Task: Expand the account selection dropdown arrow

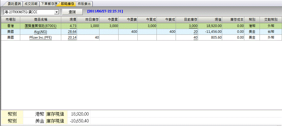Action: 57,12
